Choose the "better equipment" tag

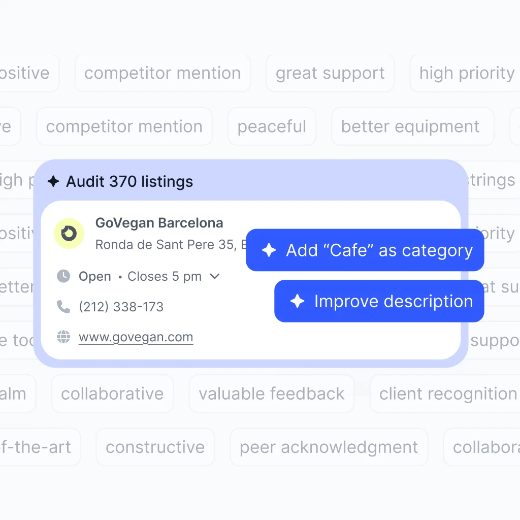pyautogui.click(x=410, y=126)
